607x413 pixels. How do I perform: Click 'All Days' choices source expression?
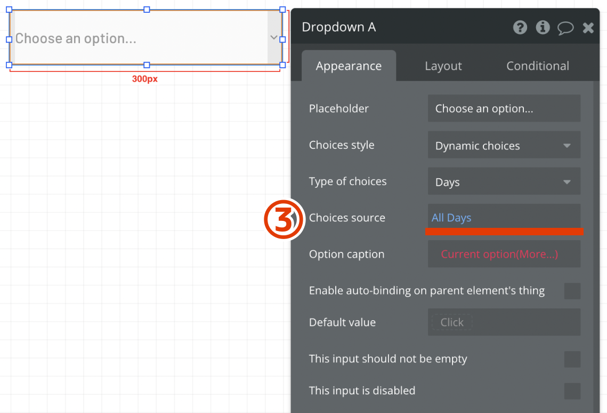(451, 218)
